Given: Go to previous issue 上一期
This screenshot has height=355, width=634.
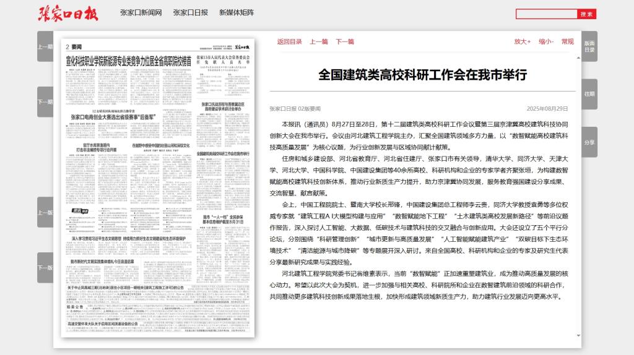Looking at the screenshot, I should [x=45, y=46].
